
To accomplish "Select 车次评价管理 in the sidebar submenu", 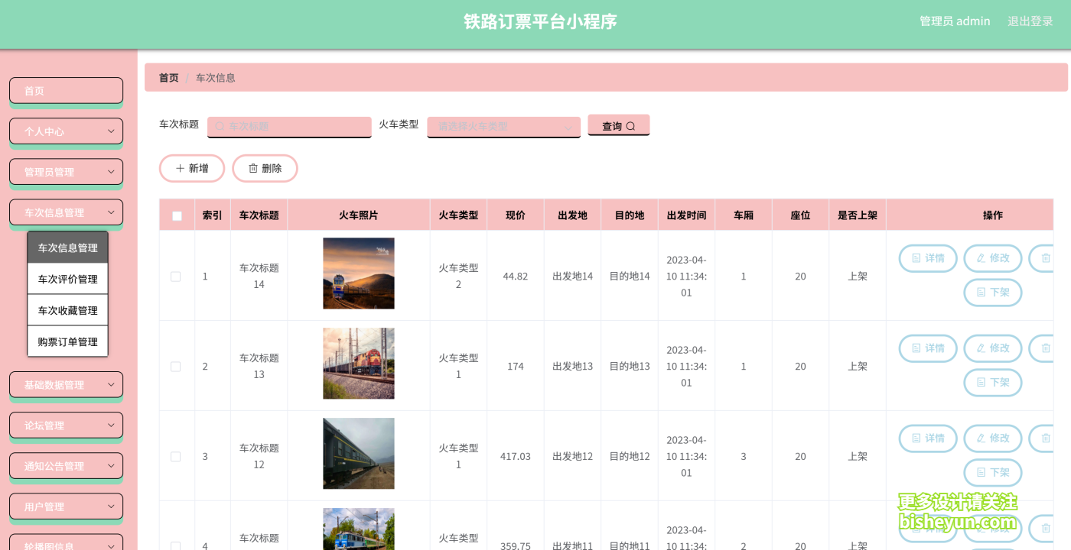I will click(67, 278).
